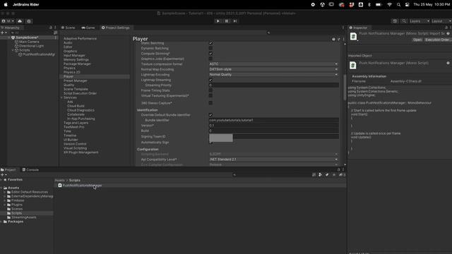This screenshot has width=452, height=254.
Task: Collapse the Scripts object in Hierarchy
Action: click(x=13, y=50)
